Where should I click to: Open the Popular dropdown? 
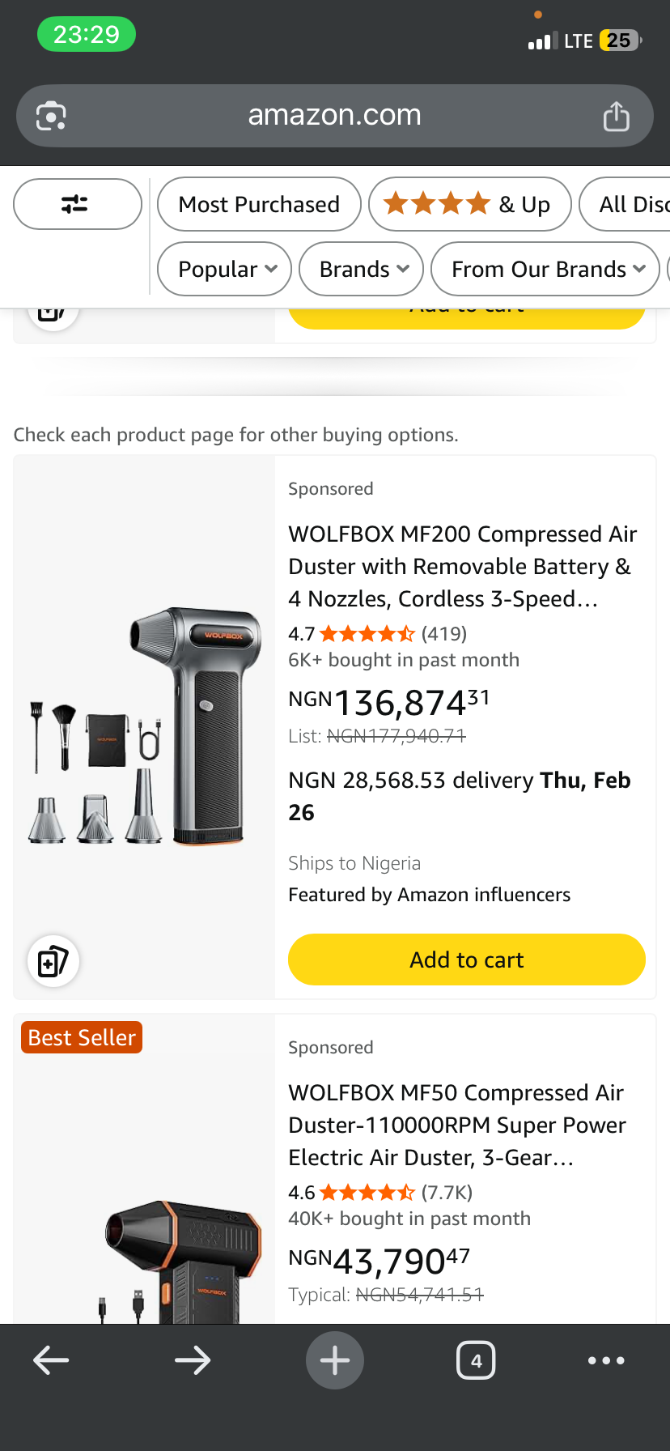223,269
